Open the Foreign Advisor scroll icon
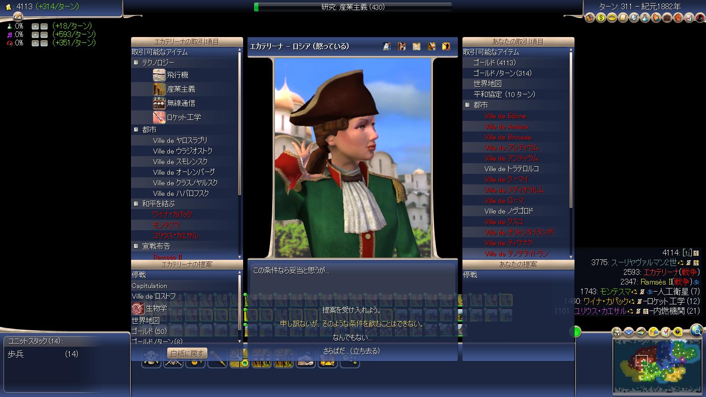 623,18
